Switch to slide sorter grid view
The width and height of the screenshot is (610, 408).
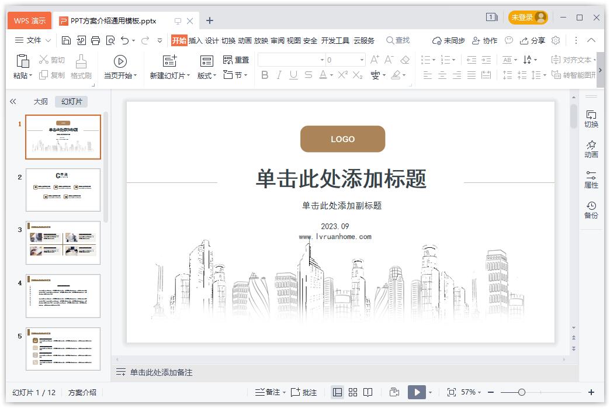(353, 392)
